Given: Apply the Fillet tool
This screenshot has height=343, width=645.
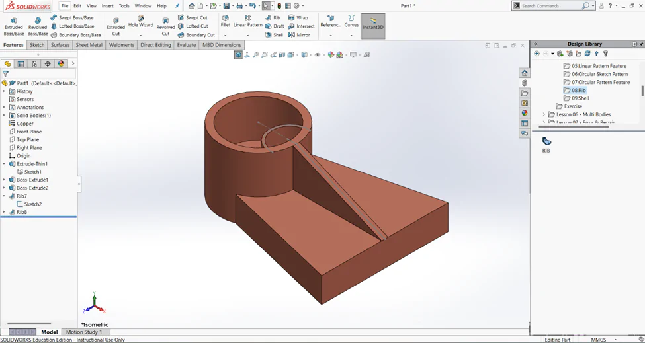Looking at the screenshot, I should pyautogui.click(x=225, y=22).
